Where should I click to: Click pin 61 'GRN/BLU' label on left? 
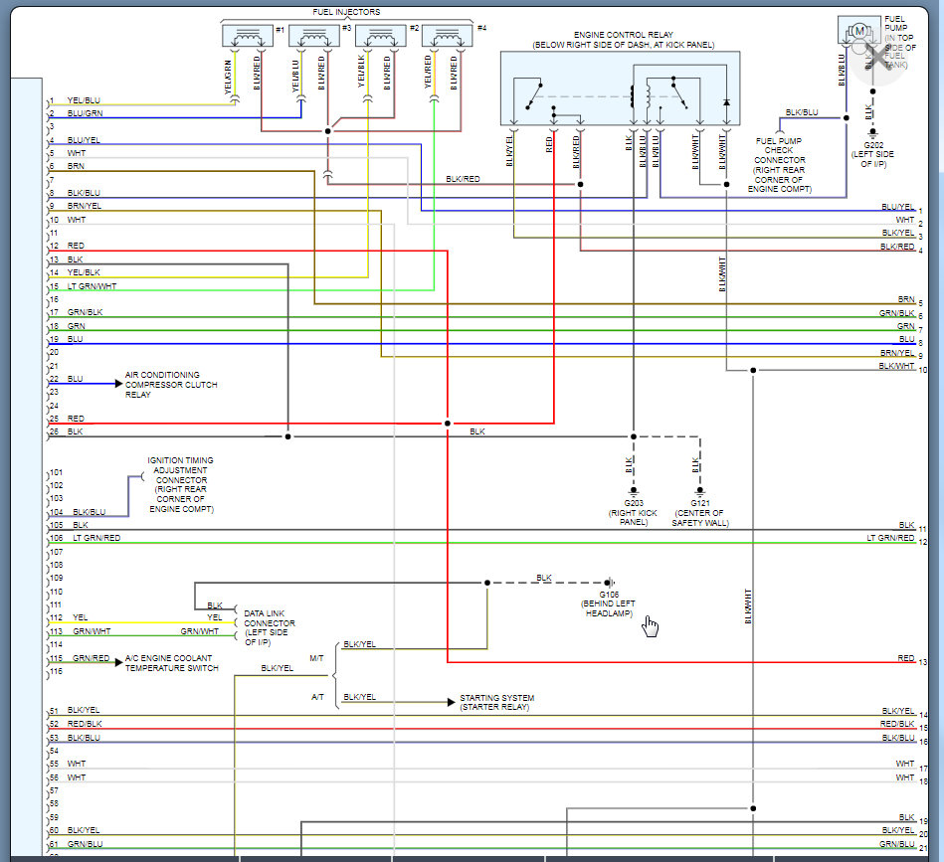[x=85, y=844]
